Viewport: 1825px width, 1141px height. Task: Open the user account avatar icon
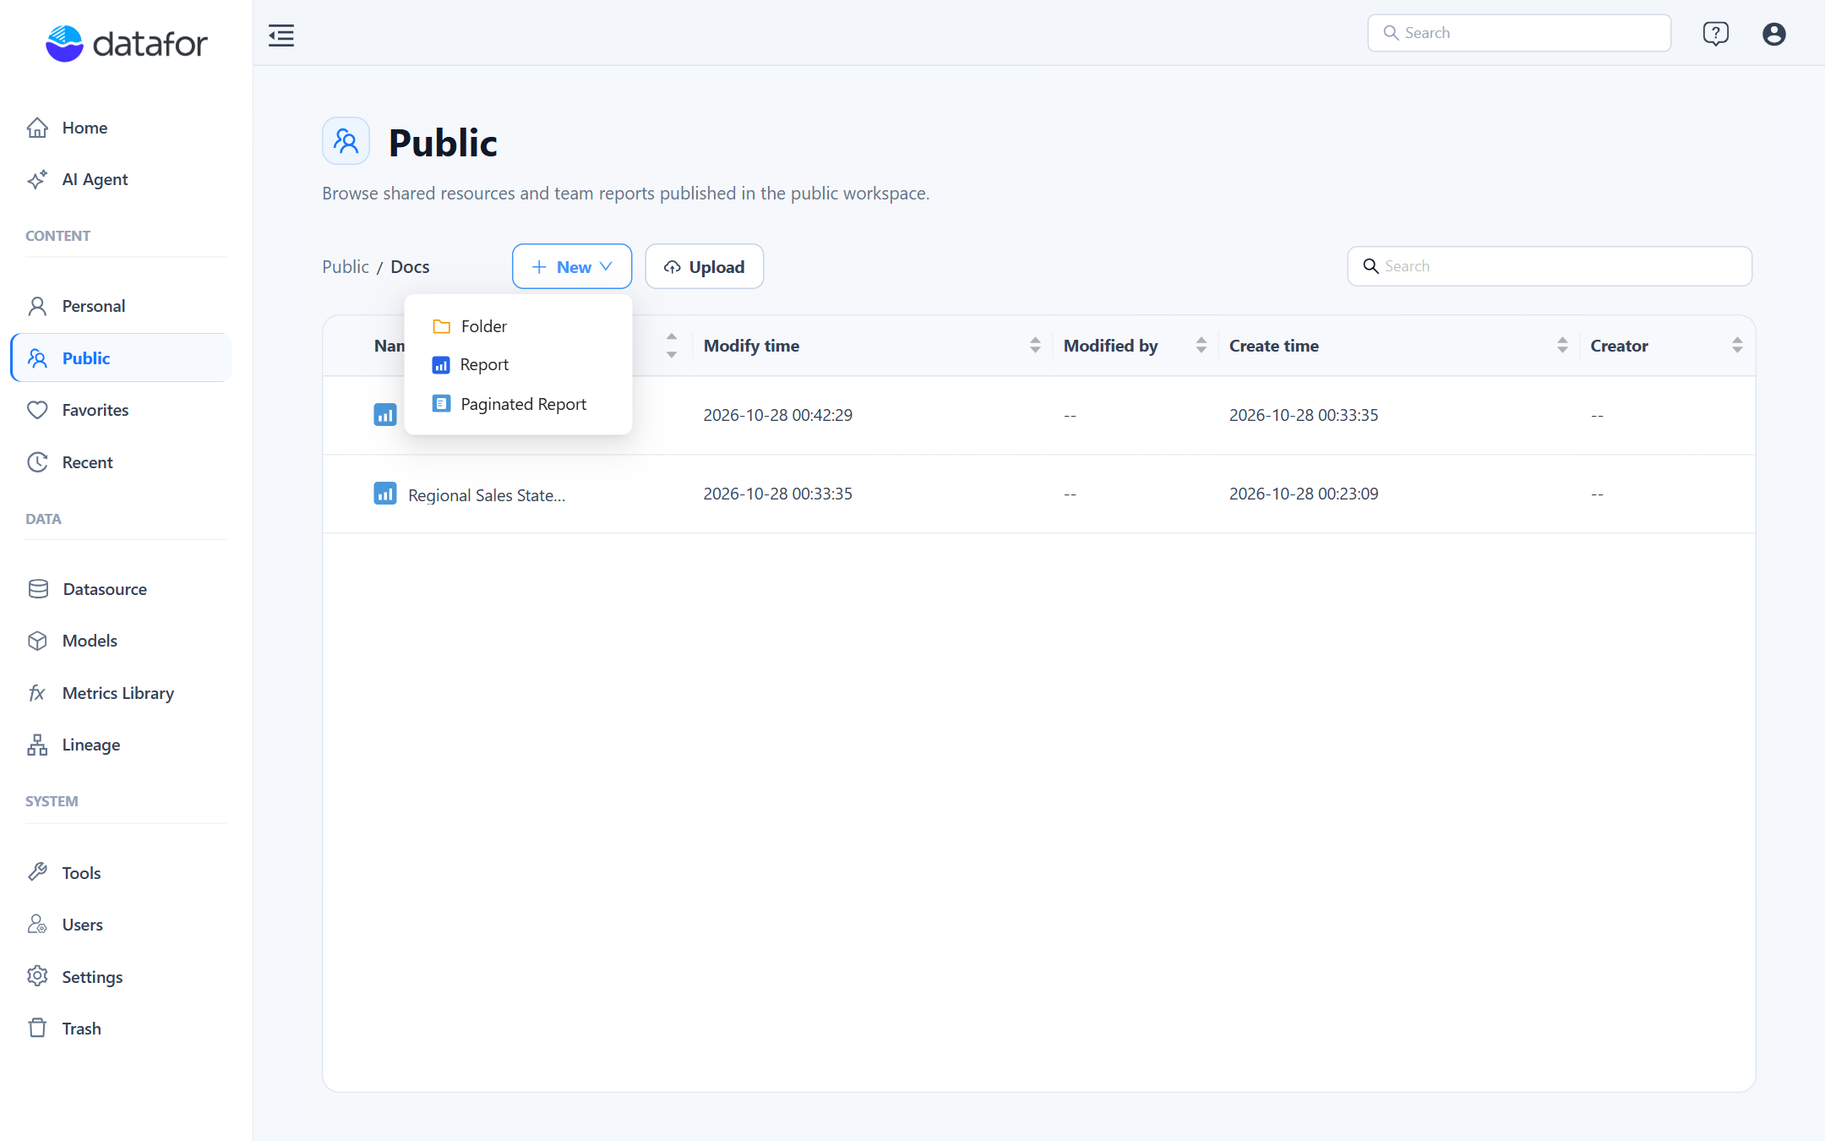1773,34
